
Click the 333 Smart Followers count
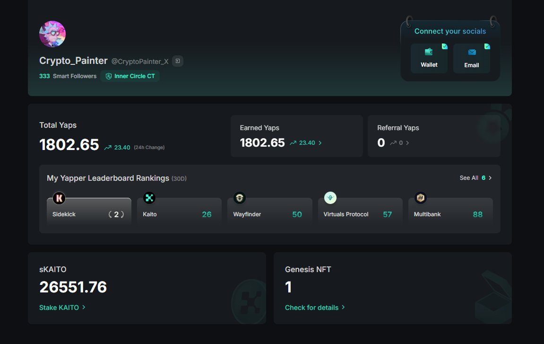pos(68,76)
